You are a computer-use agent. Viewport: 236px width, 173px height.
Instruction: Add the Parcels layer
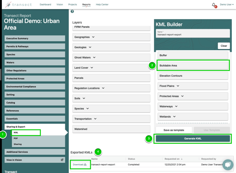(111, 78)
